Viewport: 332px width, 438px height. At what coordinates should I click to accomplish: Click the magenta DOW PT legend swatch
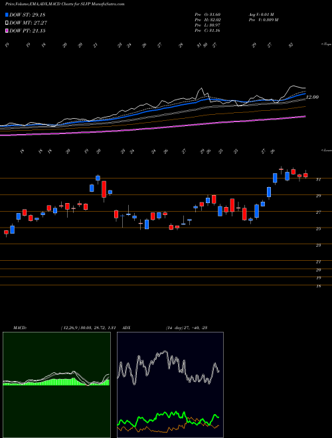point(7,31)
